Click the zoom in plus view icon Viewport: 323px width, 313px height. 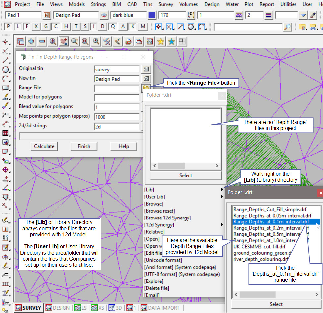coord(31,41)
